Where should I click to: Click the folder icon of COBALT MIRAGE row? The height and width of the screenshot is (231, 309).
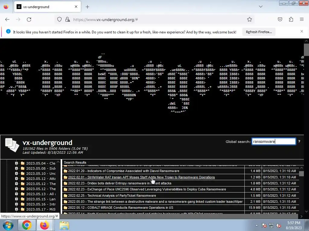[65, 208]
